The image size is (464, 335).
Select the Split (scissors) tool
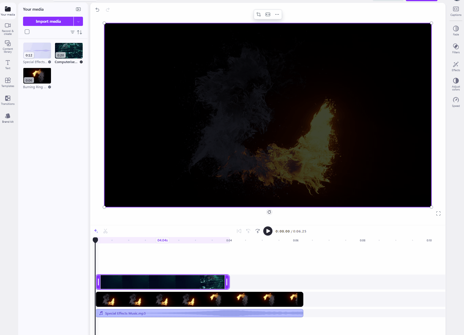105,231
